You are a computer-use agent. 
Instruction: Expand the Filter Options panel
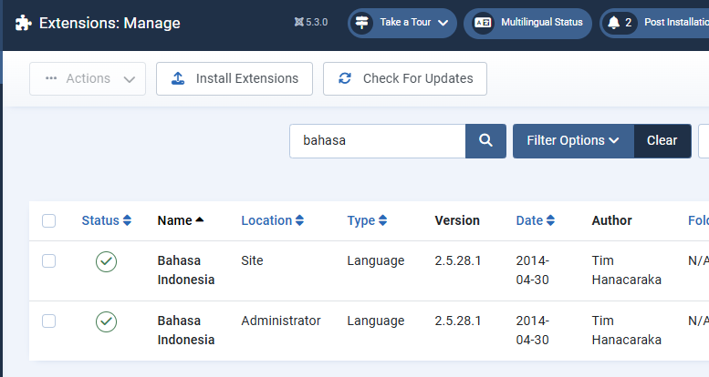pyautogui.click(x=573, y=140)
